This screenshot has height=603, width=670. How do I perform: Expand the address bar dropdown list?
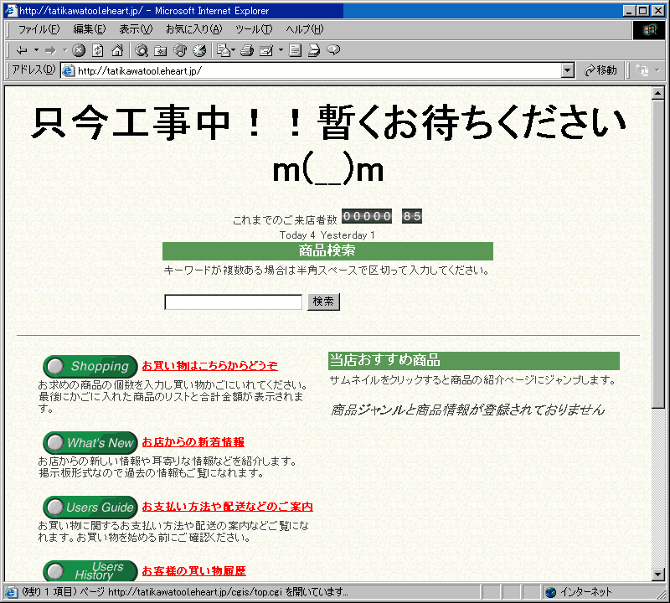tap(568, 70)
